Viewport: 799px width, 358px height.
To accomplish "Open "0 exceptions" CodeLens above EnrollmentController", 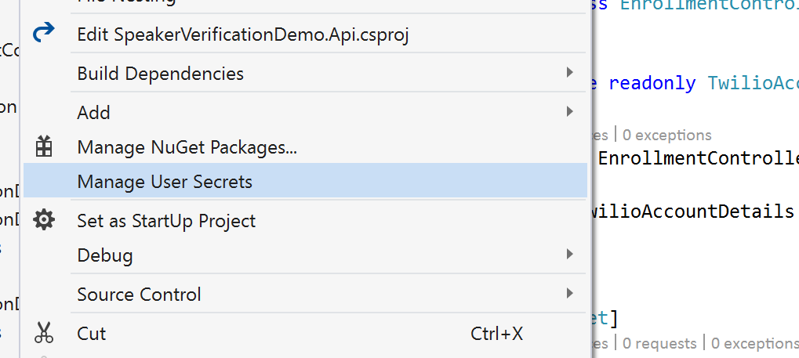I will coord(667,135).
